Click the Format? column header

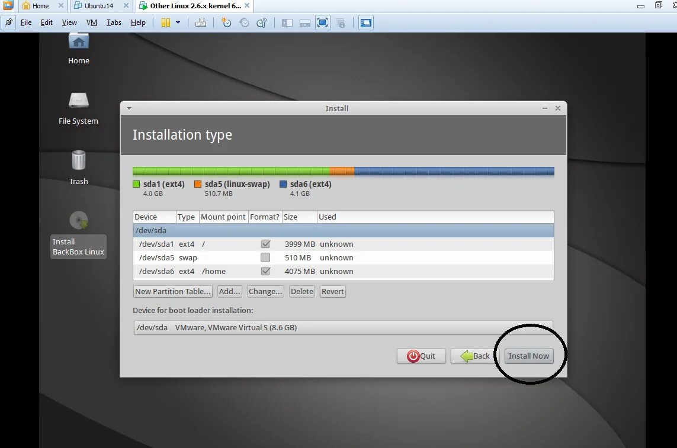[265, 217]
